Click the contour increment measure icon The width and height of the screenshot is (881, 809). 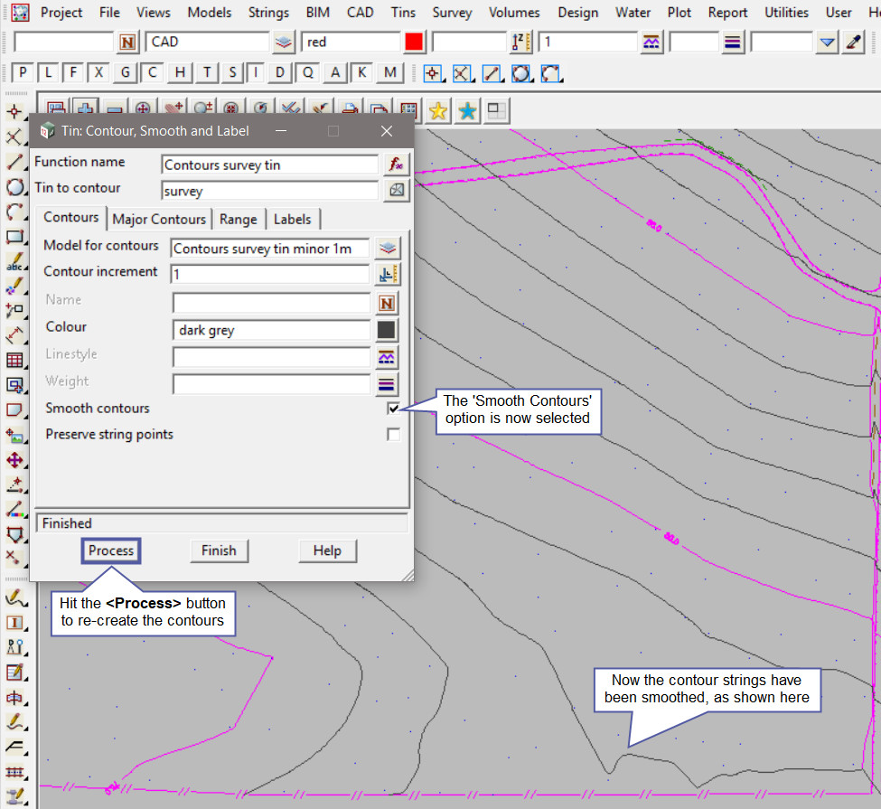(387, 275)
